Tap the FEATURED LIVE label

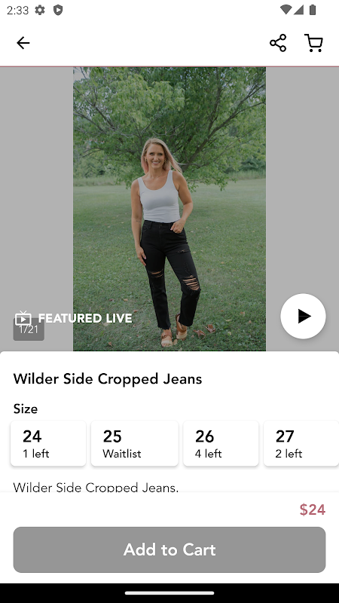click(x=85, y=318)
